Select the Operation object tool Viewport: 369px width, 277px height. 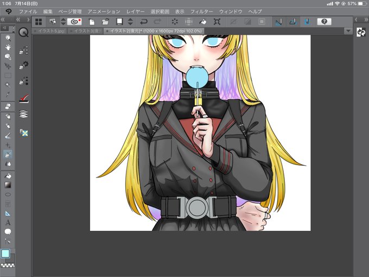[8, 57]
